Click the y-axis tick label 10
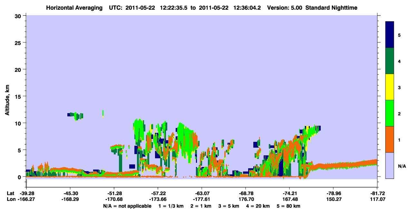 19,123
